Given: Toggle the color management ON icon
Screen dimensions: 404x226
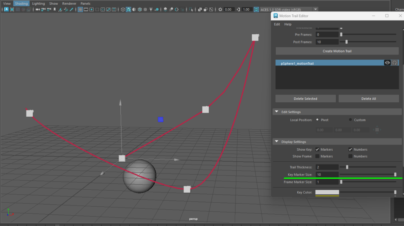Looking at the screenshot, I should (x=256, y=9).
